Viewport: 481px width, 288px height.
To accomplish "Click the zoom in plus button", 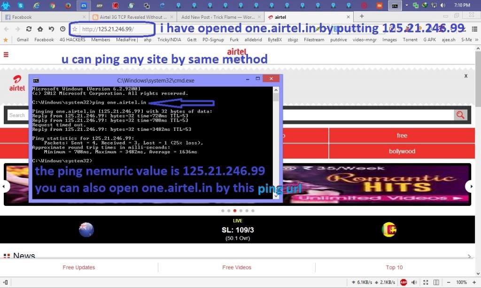I will (474, 282).
